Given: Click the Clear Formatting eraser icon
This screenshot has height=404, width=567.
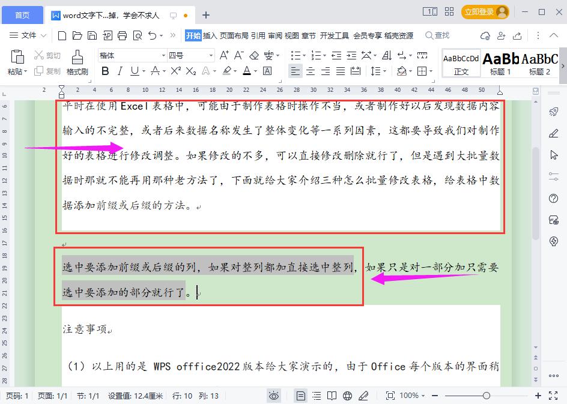Looking at the screenshot, I should (x=255, y=55).
